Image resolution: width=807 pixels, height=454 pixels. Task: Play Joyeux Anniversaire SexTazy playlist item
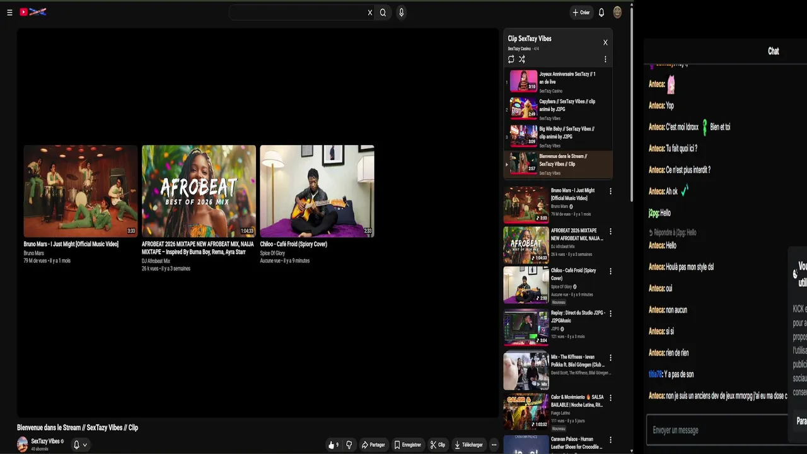click(x=558, y=82)
